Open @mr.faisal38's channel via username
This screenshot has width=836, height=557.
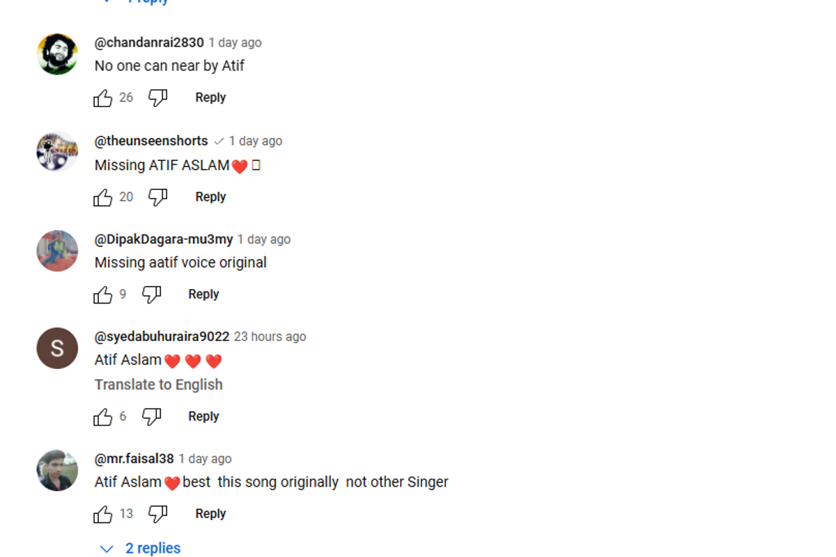click(x=134, y=459)
